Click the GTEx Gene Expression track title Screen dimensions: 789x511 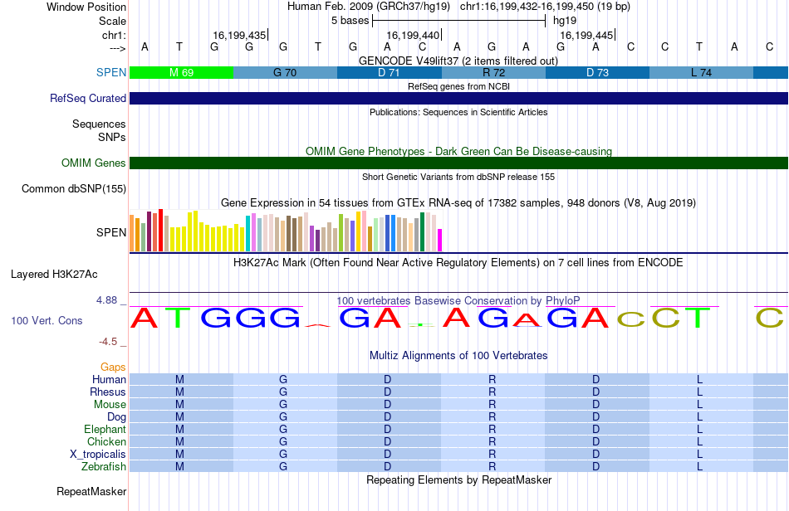pyautogui.click(x=458, y=203)
